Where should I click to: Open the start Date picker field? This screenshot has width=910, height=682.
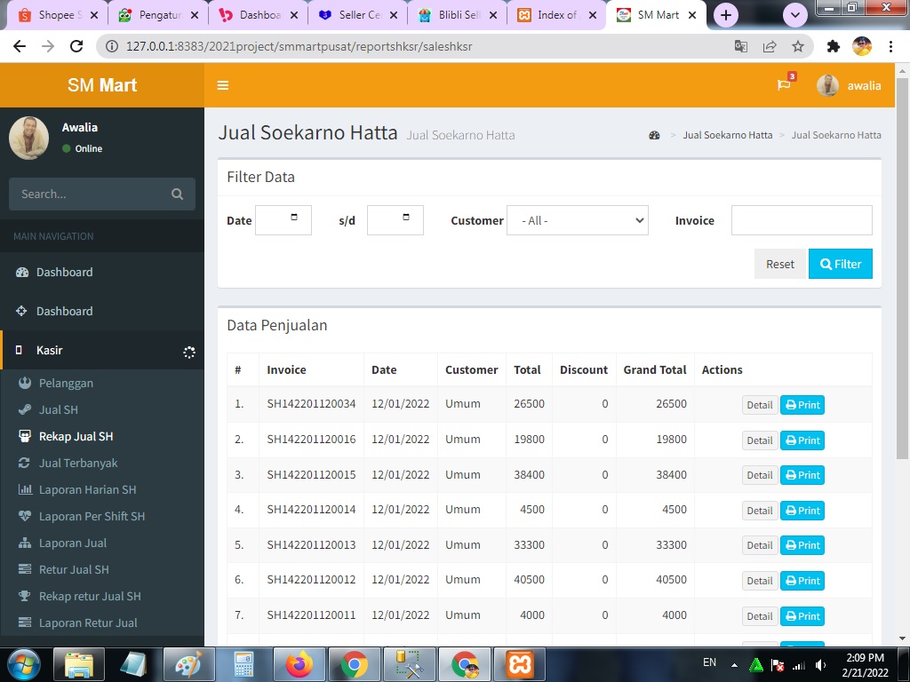pyautogui.click(x=283, y=220)
